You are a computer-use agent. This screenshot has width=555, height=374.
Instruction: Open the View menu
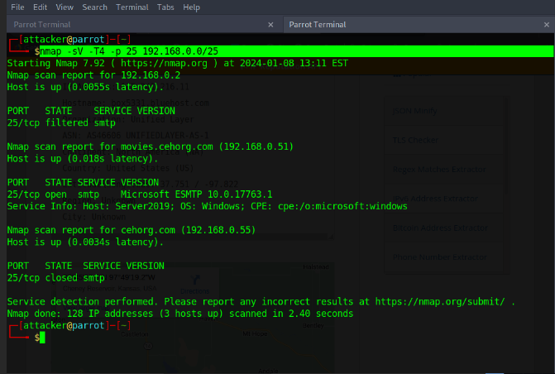tap(67, 7)
